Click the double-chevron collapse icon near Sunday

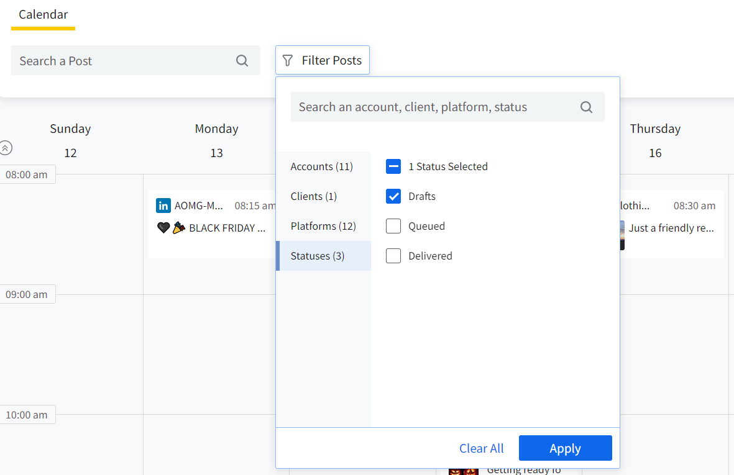point(6,148)
